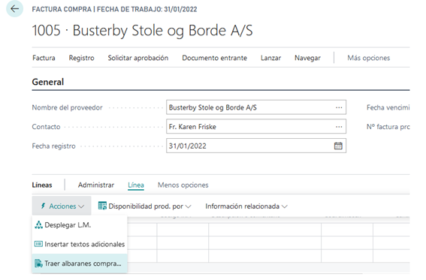Image resolution: width=426 pixels, height=280 pixels.
Task: Expand Disponibilidad prod. por chevron
Action: click(189, 206)
